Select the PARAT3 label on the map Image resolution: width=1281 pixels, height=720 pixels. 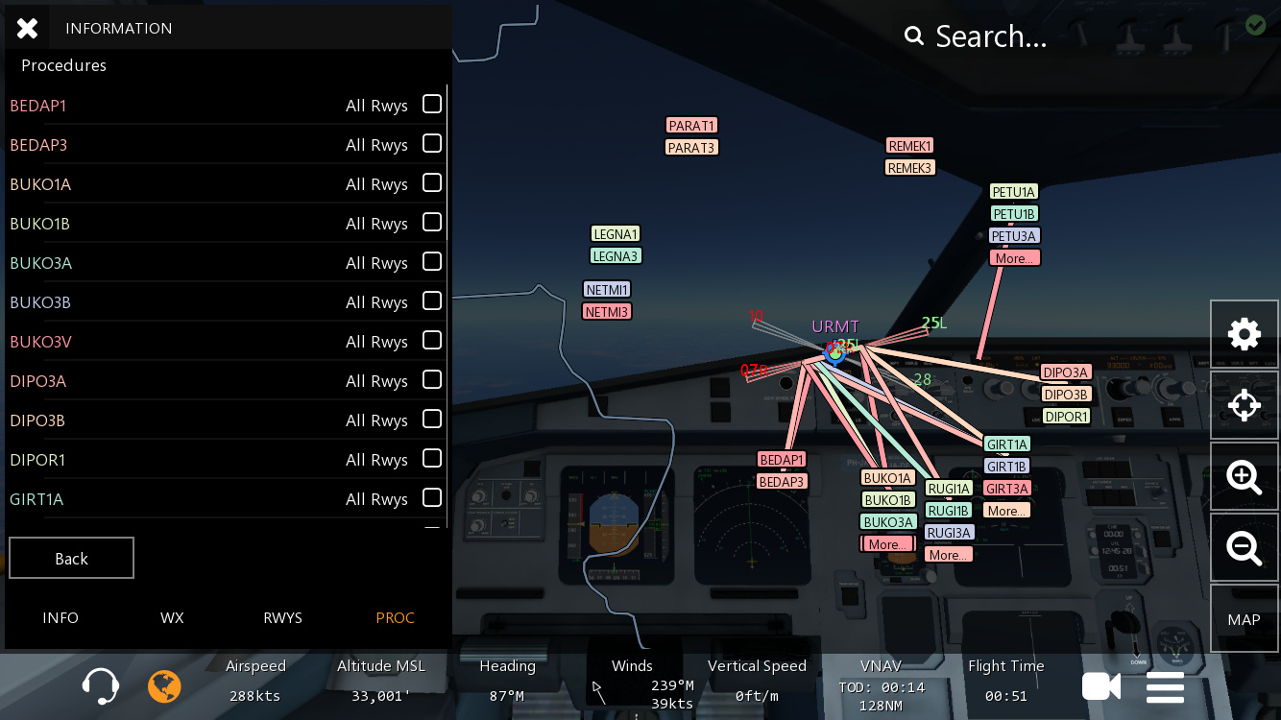click(x=692, y=148)
